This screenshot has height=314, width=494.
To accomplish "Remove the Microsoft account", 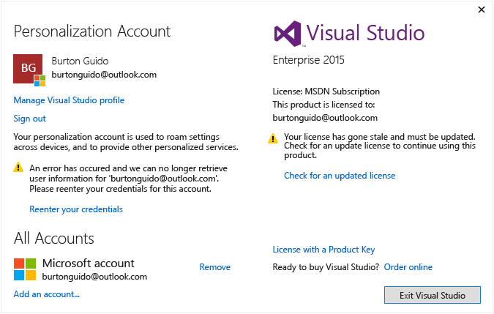I will coord(215,267).
